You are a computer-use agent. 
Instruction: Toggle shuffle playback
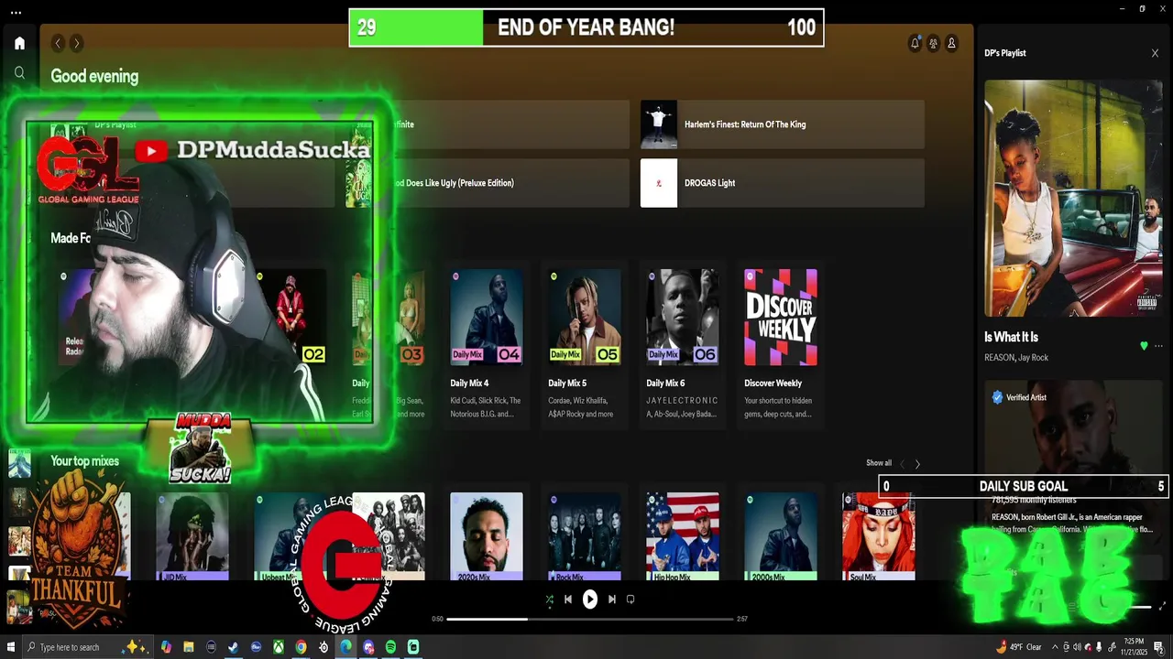point(549,600)
